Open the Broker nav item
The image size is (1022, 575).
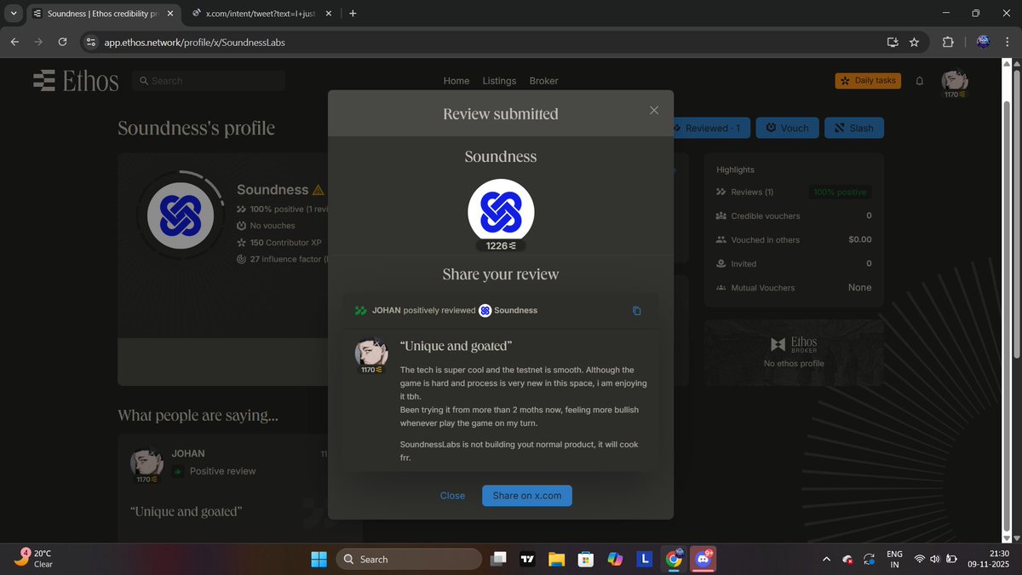click(543, 81)
